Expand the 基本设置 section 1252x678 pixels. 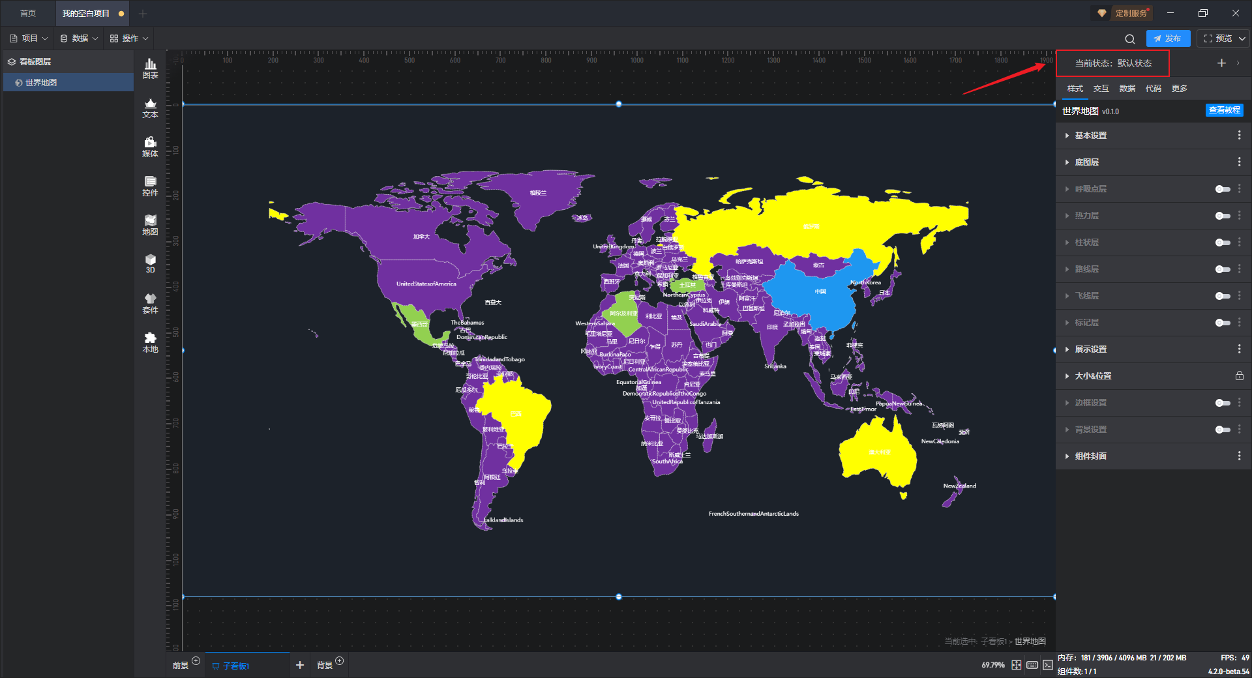pyautogui.click(x=1090, y=136)
